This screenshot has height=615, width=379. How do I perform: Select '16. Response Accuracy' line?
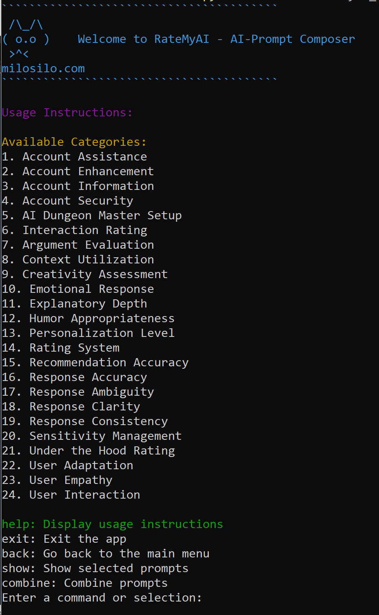(x=74, y=377)
